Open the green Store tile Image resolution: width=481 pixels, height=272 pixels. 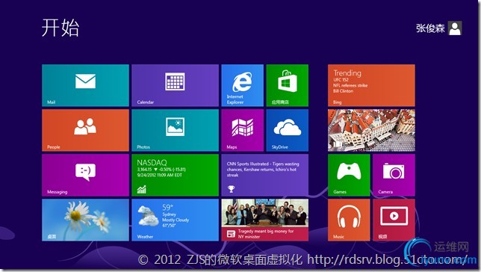[288, 85]
